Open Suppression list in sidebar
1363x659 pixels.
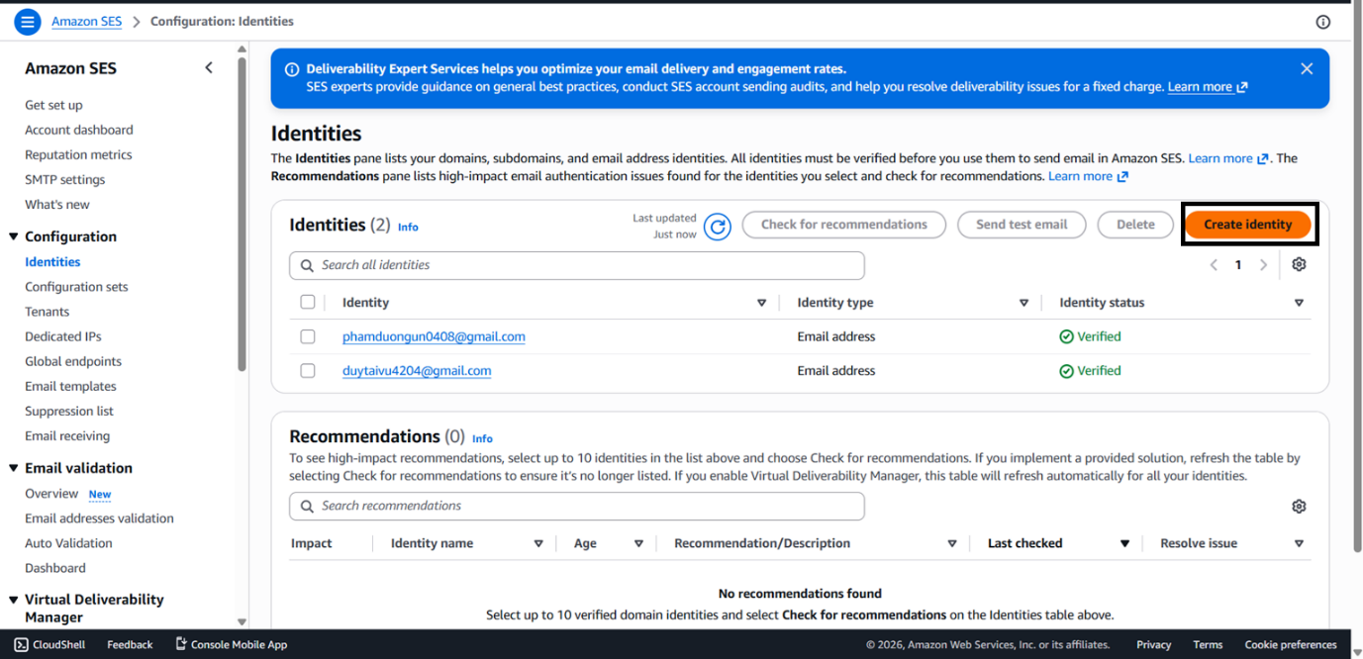point(69,411)
